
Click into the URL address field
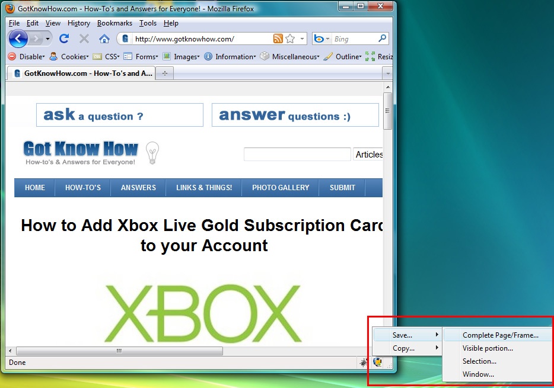coord(202,39)
